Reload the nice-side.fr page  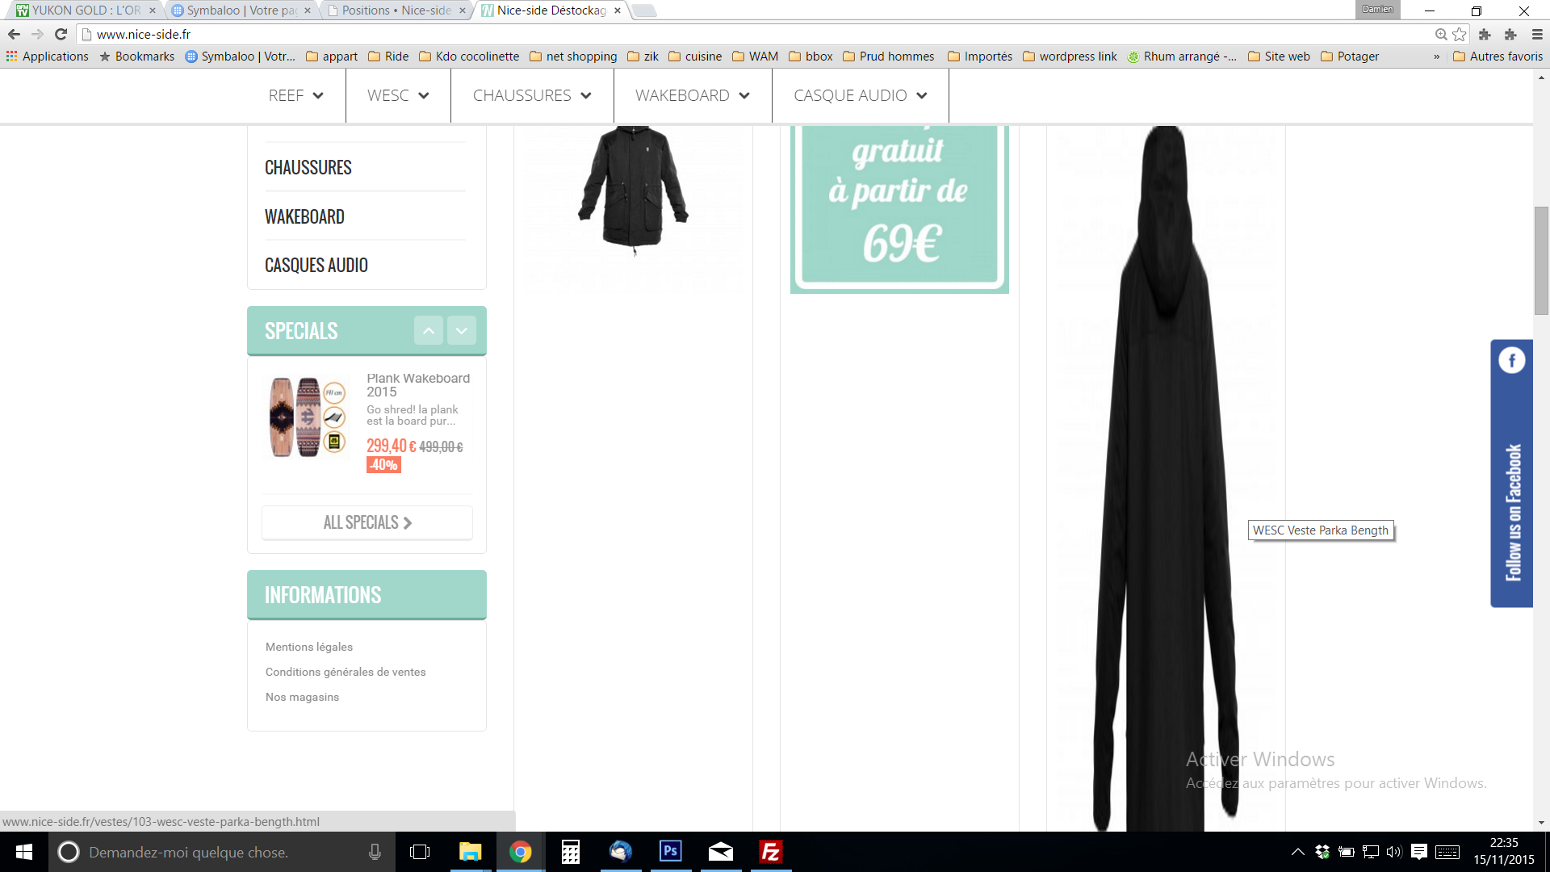click(x=61, y=34)
